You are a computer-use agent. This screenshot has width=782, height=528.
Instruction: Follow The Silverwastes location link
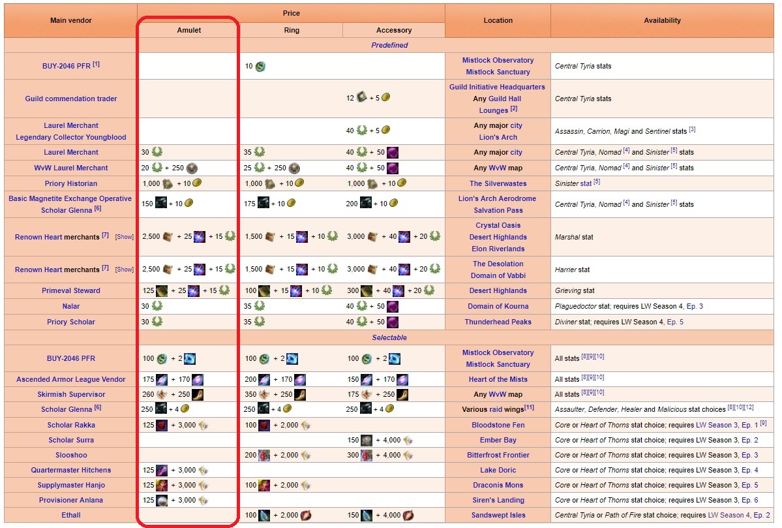click(x=498, y=183)
